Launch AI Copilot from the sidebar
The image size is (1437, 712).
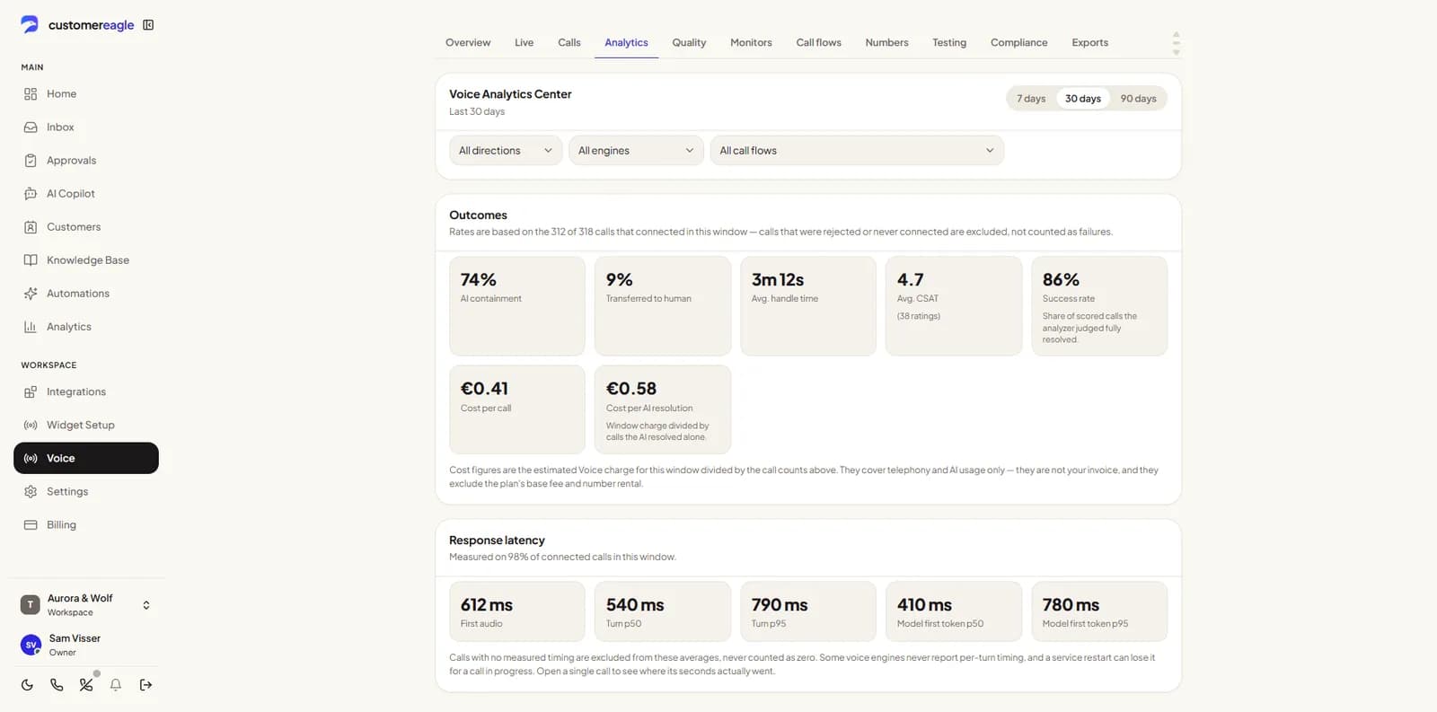coord(86,193)
